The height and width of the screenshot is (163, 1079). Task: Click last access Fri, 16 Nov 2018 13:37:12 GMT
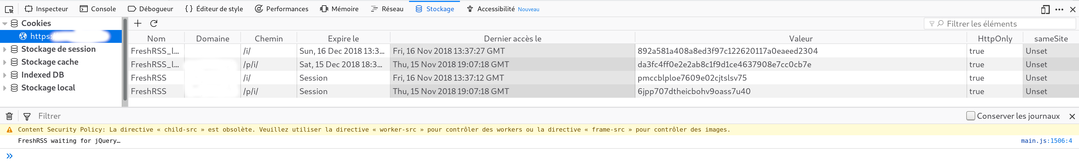click(512, 78)
